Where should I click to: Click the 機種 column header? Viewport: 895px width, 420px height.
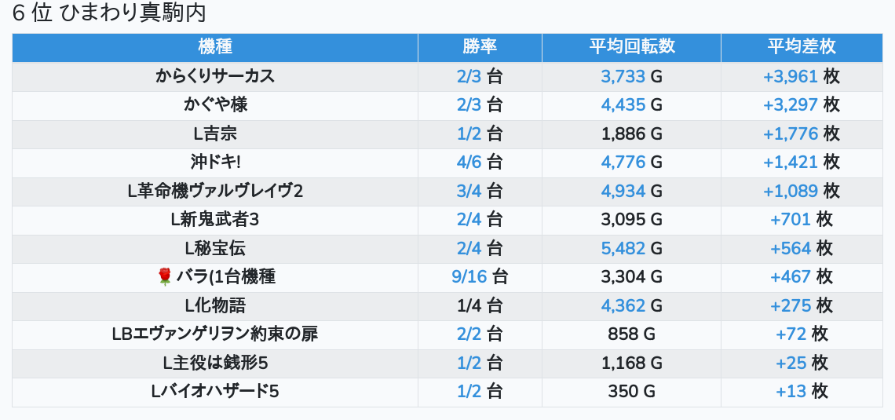pos(215,47)
